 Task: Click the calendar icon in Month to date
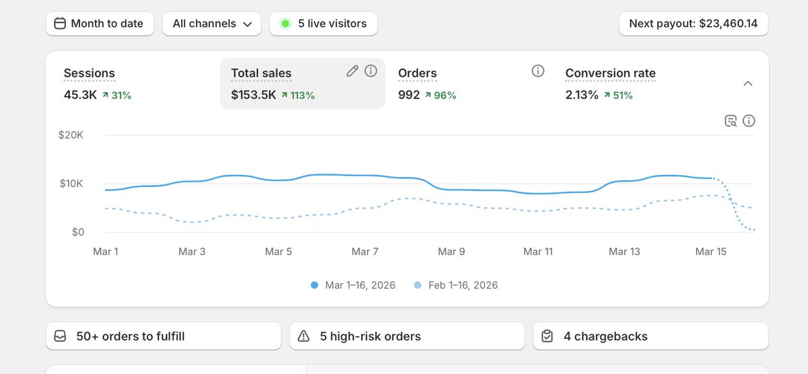[x=60, y=24]
